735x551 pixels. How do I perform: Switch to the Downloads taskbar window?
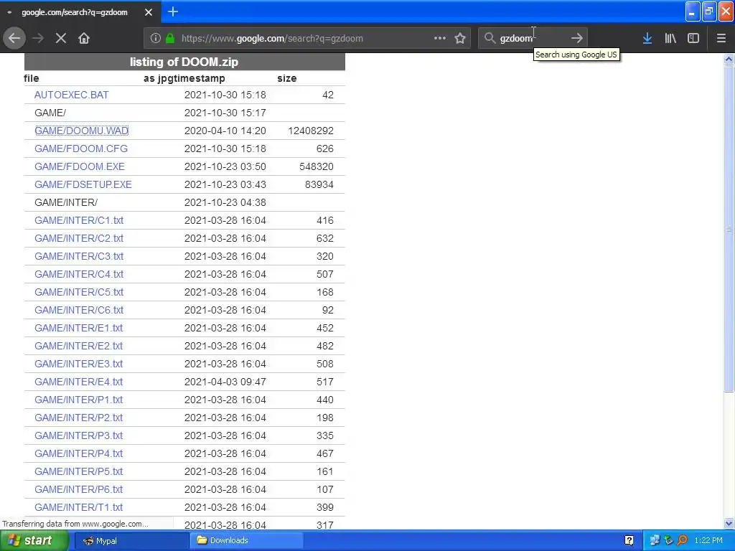247,541
